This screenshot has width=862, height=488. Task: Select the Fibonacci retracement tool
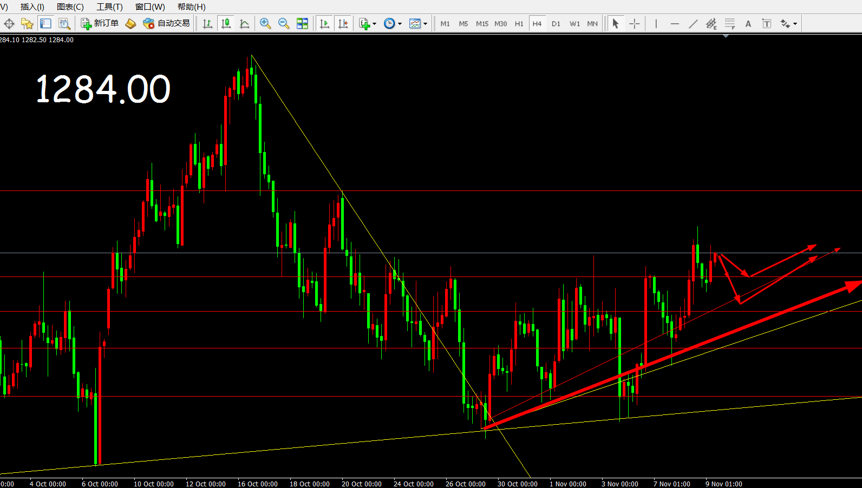coord(730,23)
